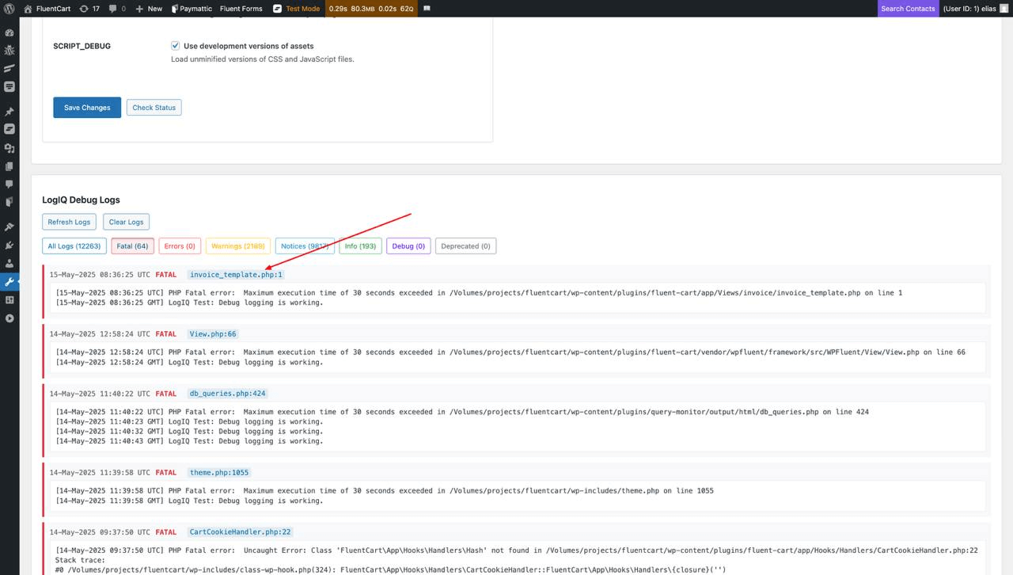The width and height of the screenshot is (1013, 575).
Task: Open the book icon in admin bar
Action: click(427, 9)
